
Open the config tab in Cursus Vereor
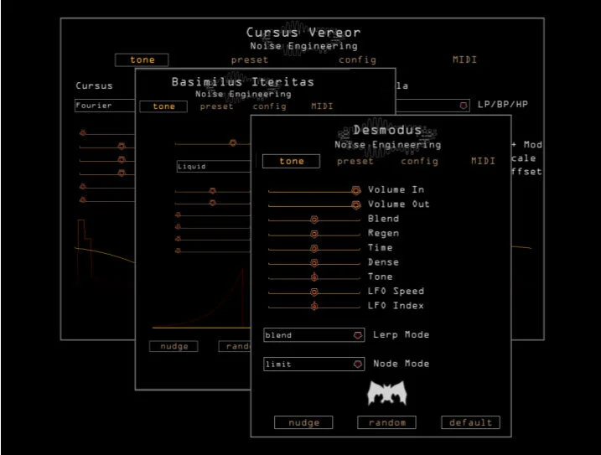(357, 59)
